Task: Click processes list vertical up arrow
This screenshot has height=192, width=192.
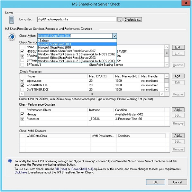Action: [166, 76]
